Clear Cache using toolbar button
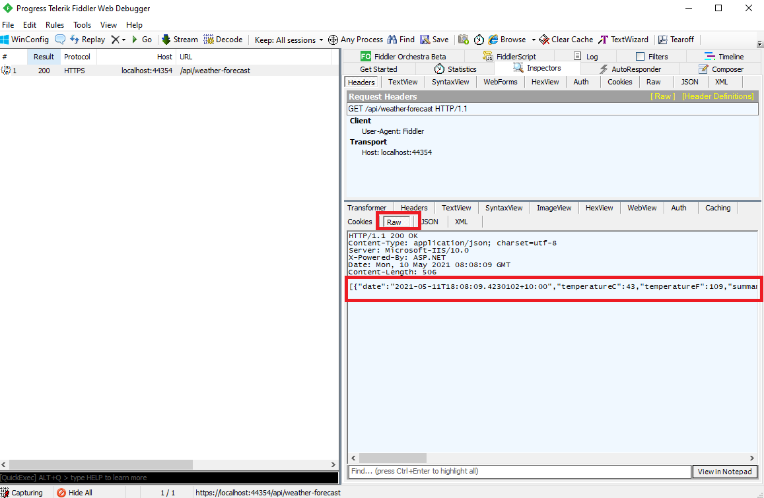 tap(566, 40)
